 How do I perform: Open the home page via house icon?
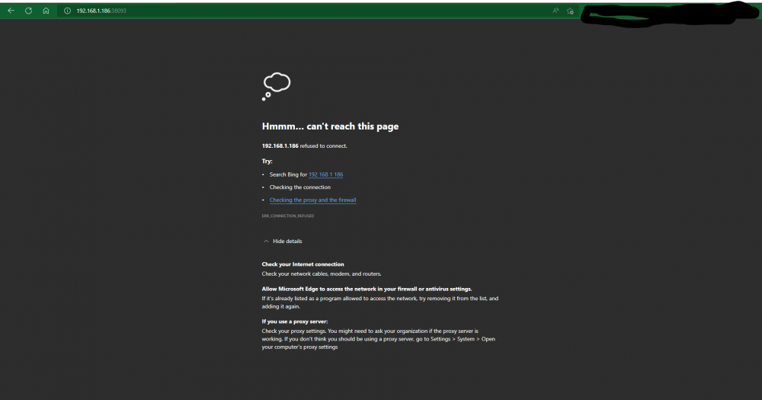(x=46, y=11)
